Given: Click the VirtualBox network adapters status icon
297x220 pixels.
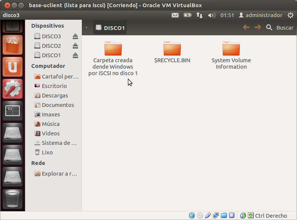Looking at the screenshot, I should 216,215.
